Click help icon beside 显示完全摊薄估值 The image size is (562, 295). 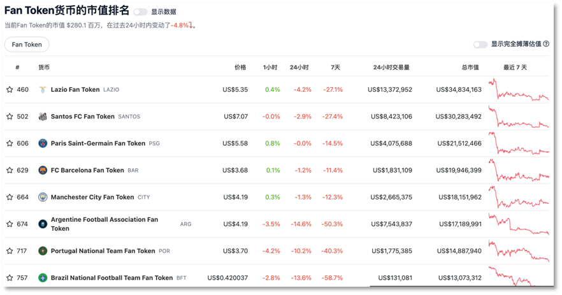(x=546, y=44)
